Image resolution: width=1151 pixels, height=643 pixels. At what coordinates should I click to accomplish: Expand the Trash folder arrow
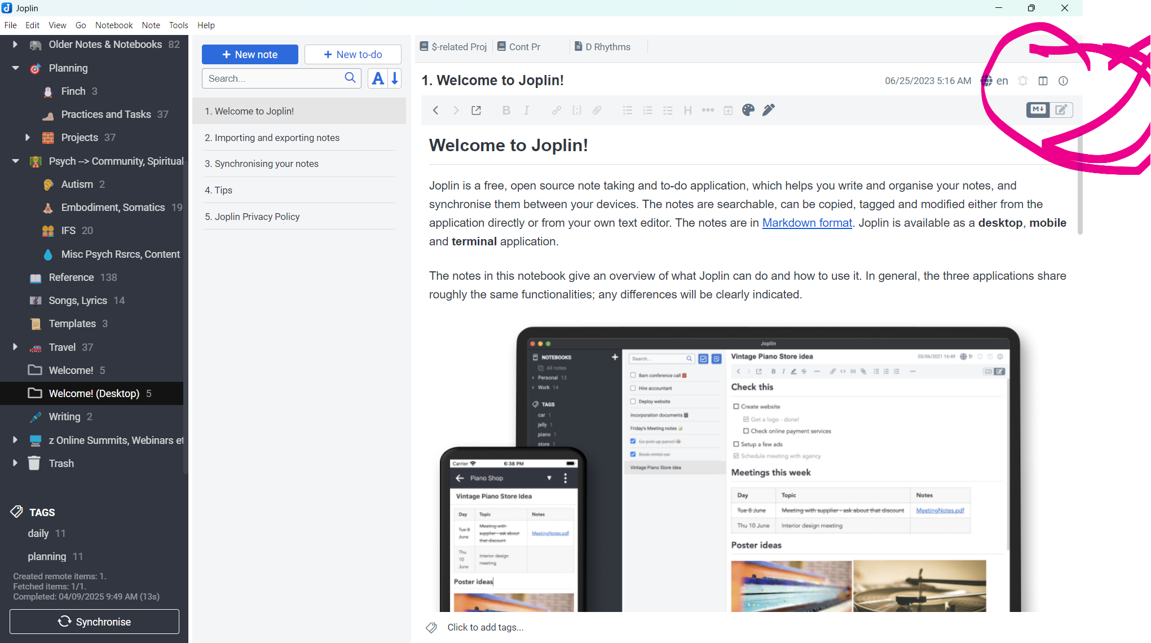[15, 463]
